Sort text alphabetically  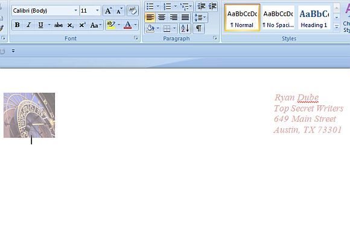(x=185, y=28)
